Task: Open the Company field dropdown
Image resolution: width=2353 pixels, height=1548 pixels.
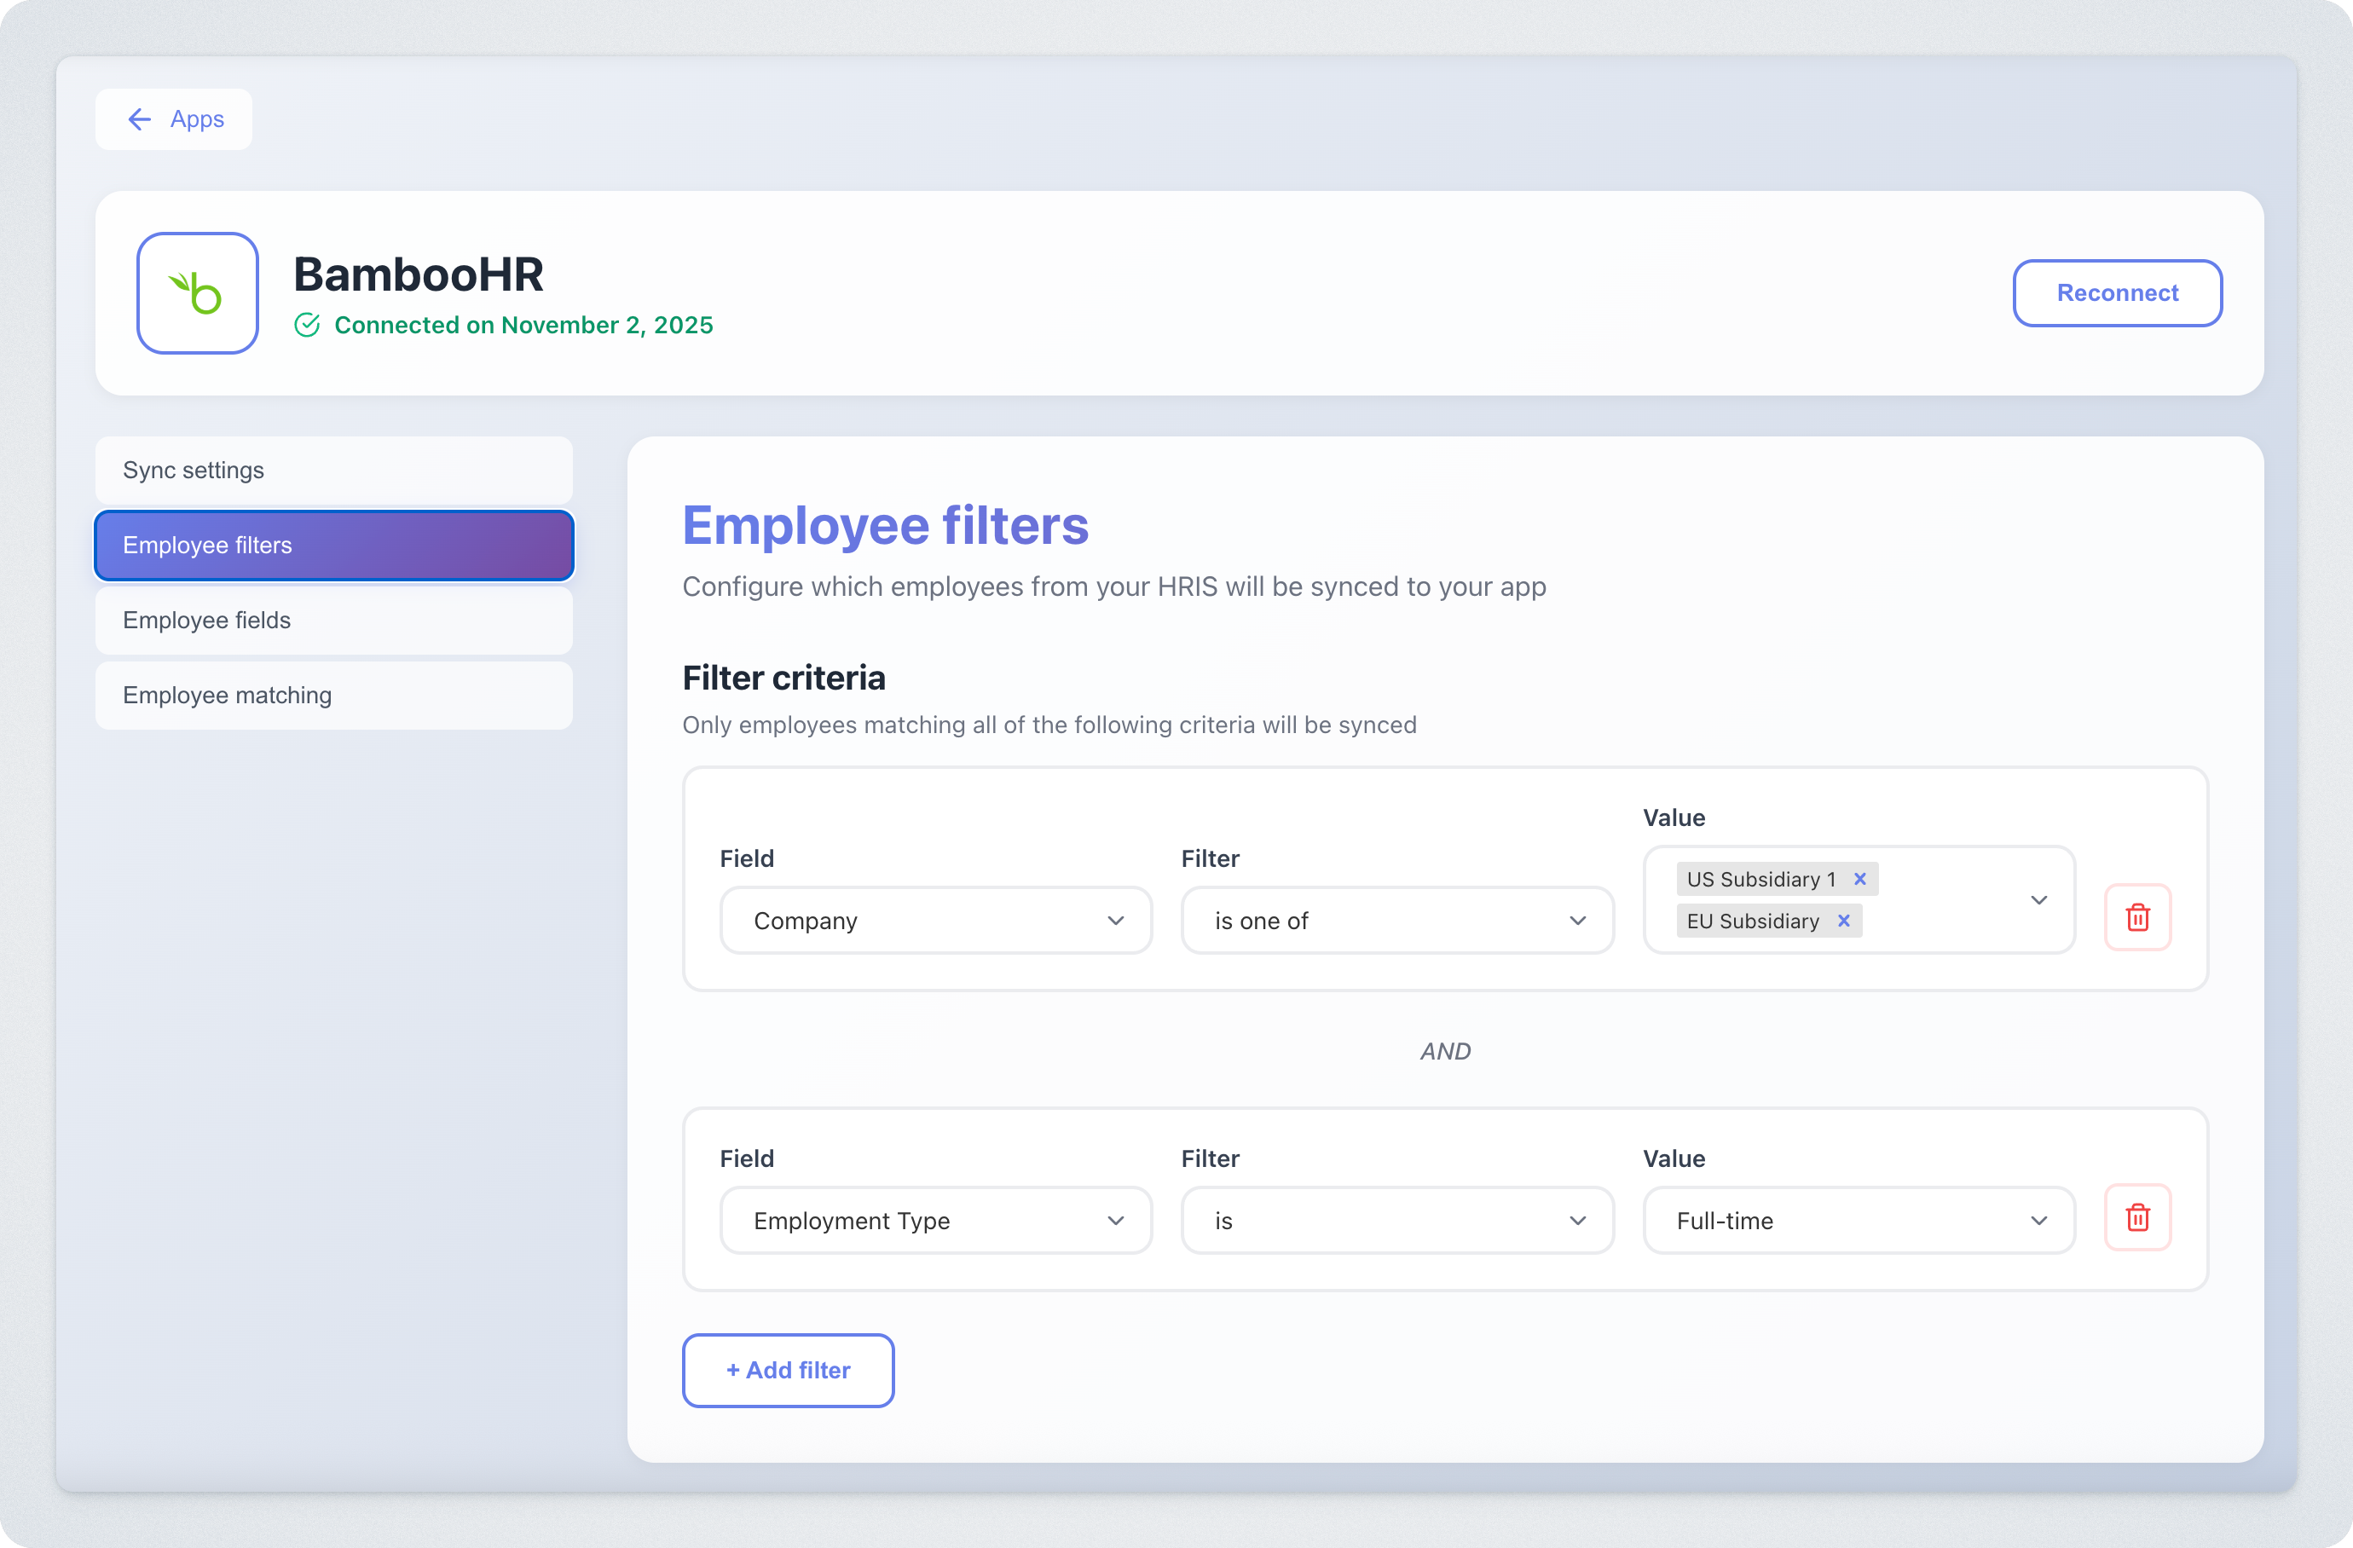Action: pyautogui.click(x=935, y=921)
